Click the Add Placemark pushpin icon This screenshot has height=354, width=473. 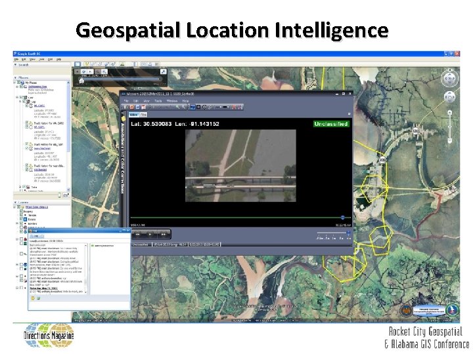pyautogui.click(x=87, y=64)
